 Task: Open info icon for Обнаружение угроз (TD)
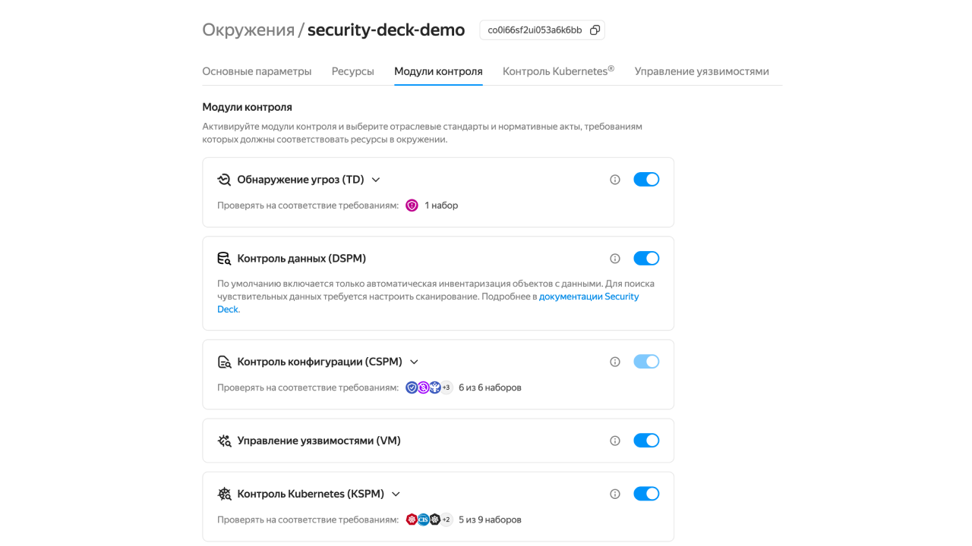pos(615,180)
